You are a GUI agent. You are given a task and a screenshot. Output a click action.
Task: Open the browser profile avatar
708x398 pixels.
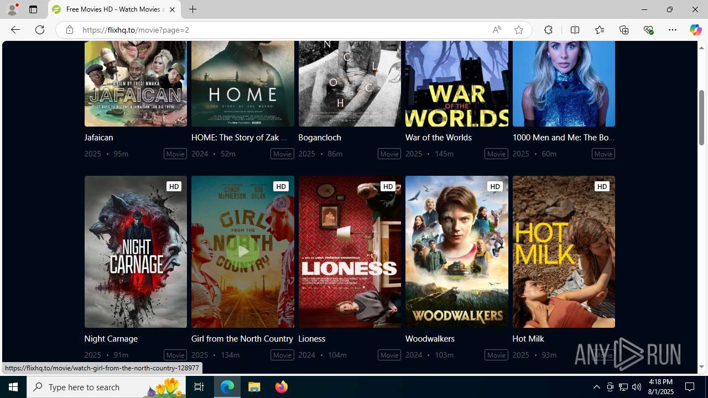click(12, 9)
